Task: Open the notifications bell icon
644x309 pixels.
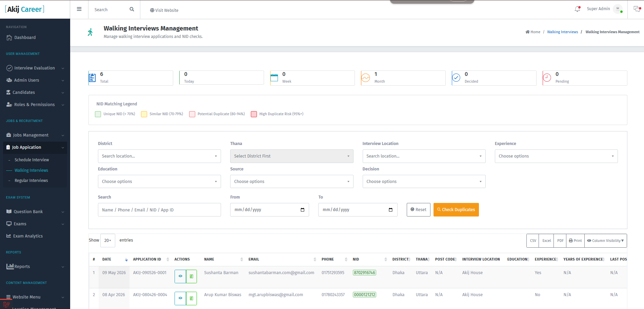Action: (x=577, y=9)
